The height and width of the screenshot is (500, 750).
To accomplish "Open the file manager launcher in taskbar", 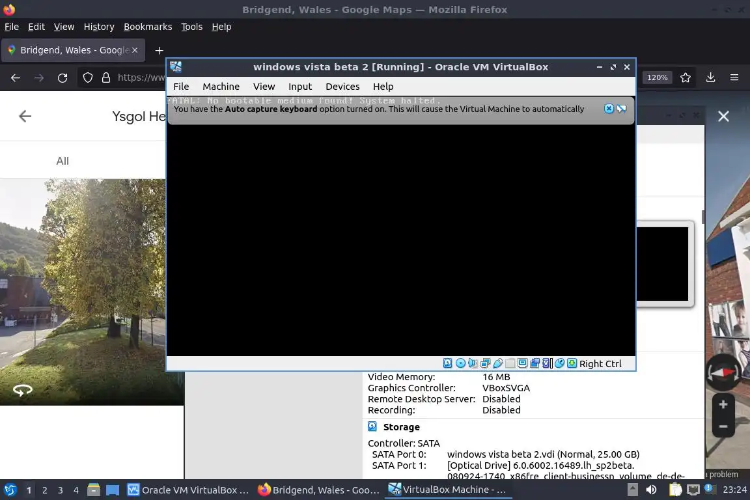I will coord(94,490).
